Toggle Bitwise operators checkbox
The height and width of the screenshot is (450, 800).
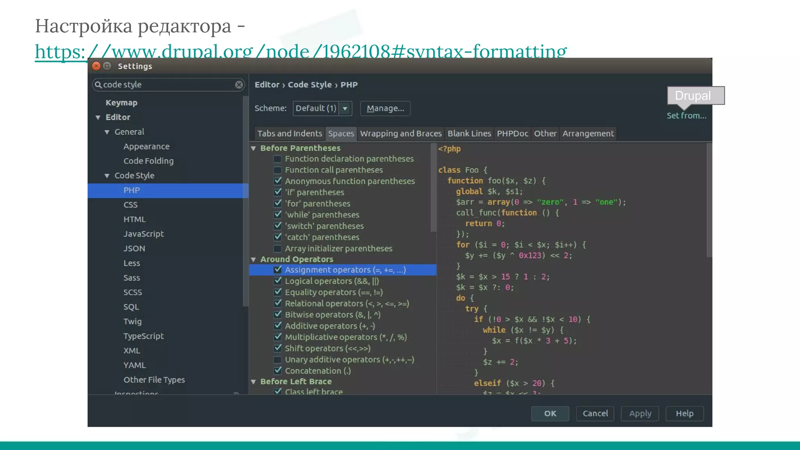tap(277, 315)
